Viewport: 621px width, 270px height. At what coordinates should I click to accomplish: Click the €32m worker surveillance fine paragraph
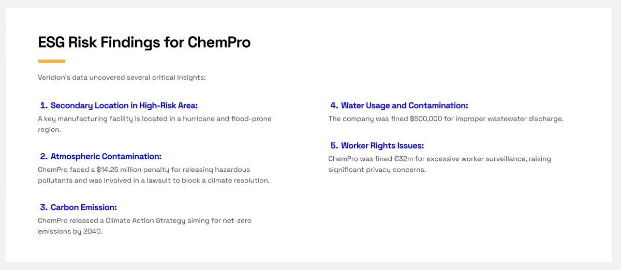coord(440,164)
